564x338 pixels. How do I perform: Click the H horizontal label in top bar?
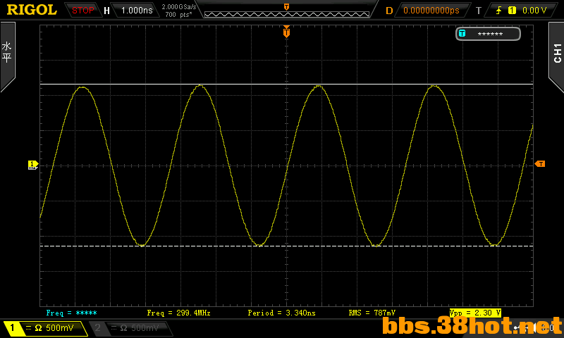tap(106, 11)
